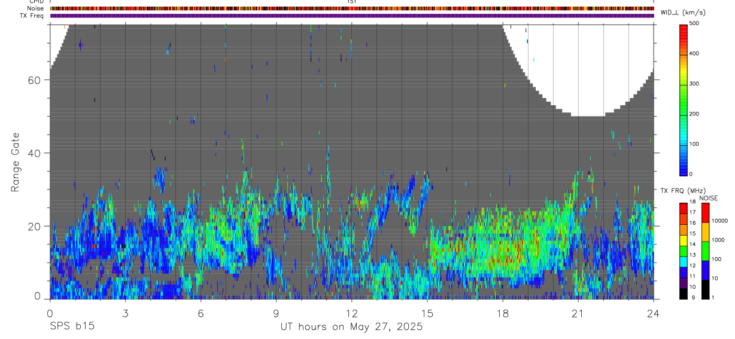This screenshot has width=735, height=339.
Task: Pick the 14 MHz label in TX FRQ legend
Action: pyautogui.click(x=693, y=245)
